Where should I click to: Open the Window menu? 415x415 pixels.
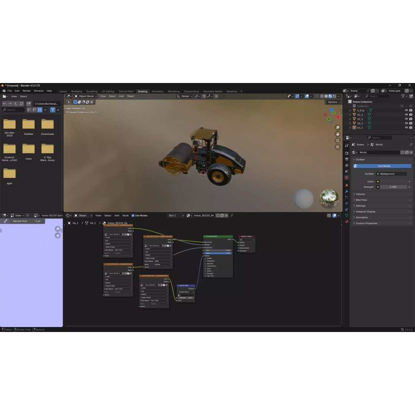point(39,91)
